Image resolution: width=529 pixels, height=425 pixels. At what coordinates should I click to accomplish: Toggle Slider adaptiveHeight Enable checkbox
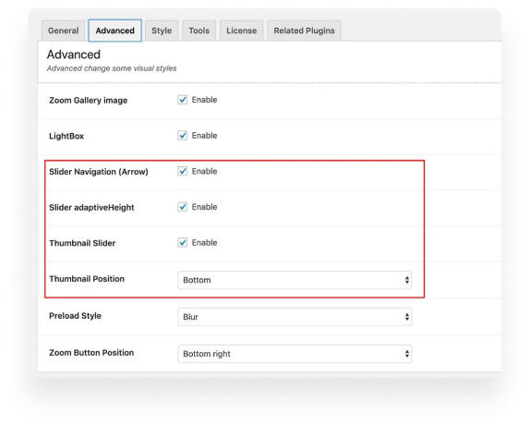pos(183,207)
